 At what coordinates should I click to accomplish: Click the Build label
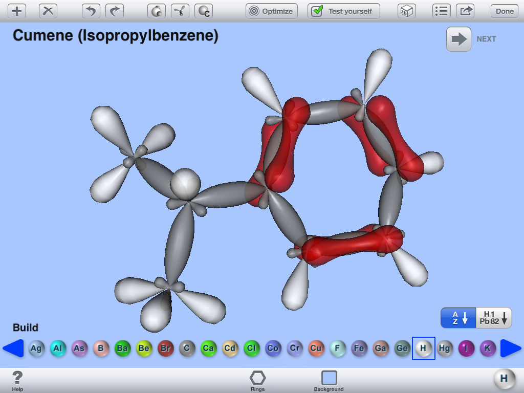[x=26, y=327]
